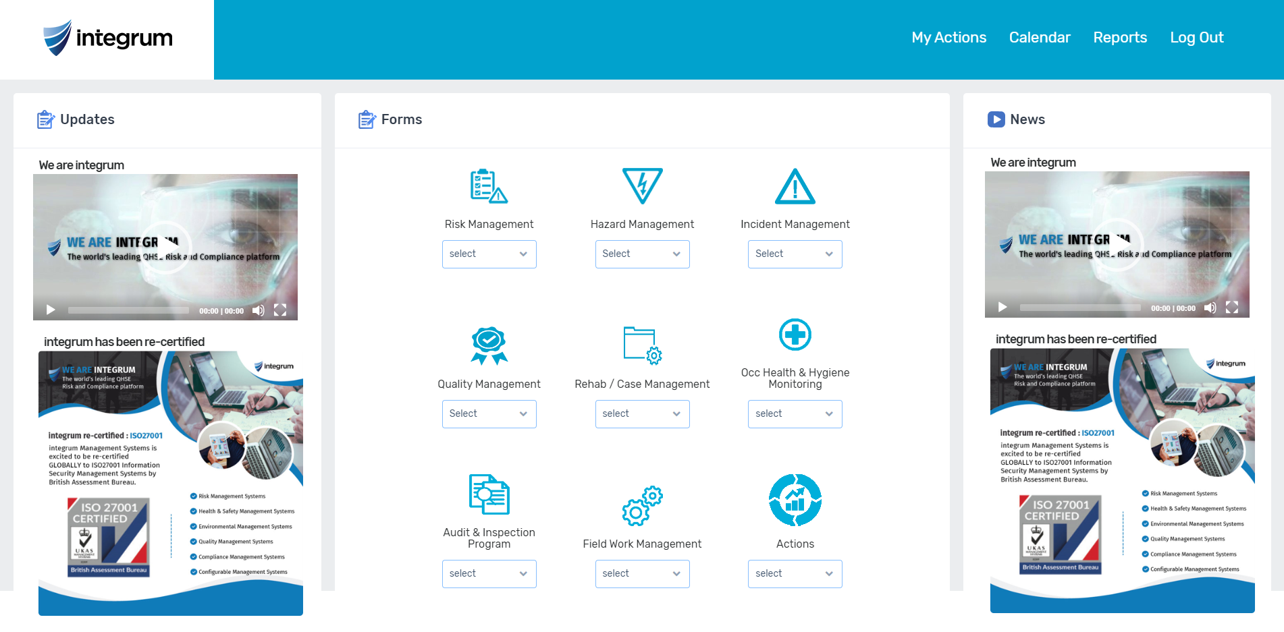Expand the Actions select dropdown

(795, 574)
